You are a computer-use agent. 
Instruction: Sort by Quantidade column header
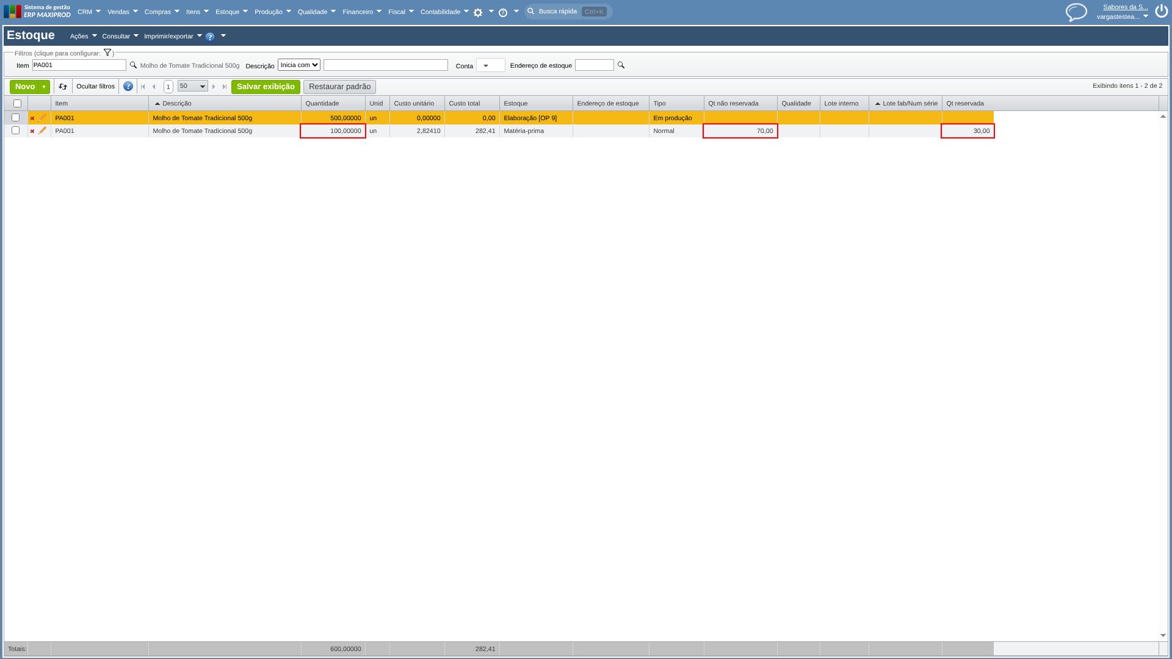tap(322, 104)
